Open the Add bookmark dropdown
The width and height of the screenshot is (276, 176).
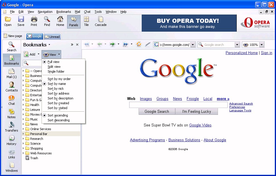pos(38,54)
